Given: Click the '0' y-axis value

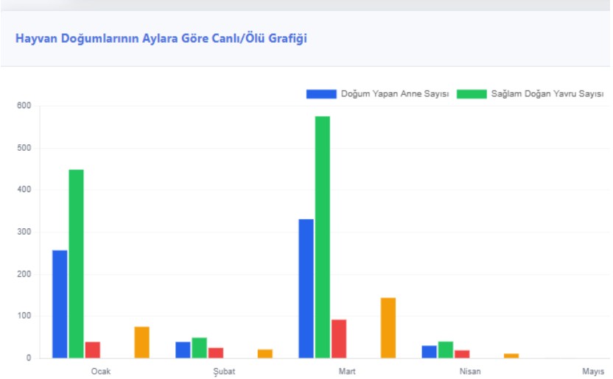Looking at the screenshot, I should point(29,358).
